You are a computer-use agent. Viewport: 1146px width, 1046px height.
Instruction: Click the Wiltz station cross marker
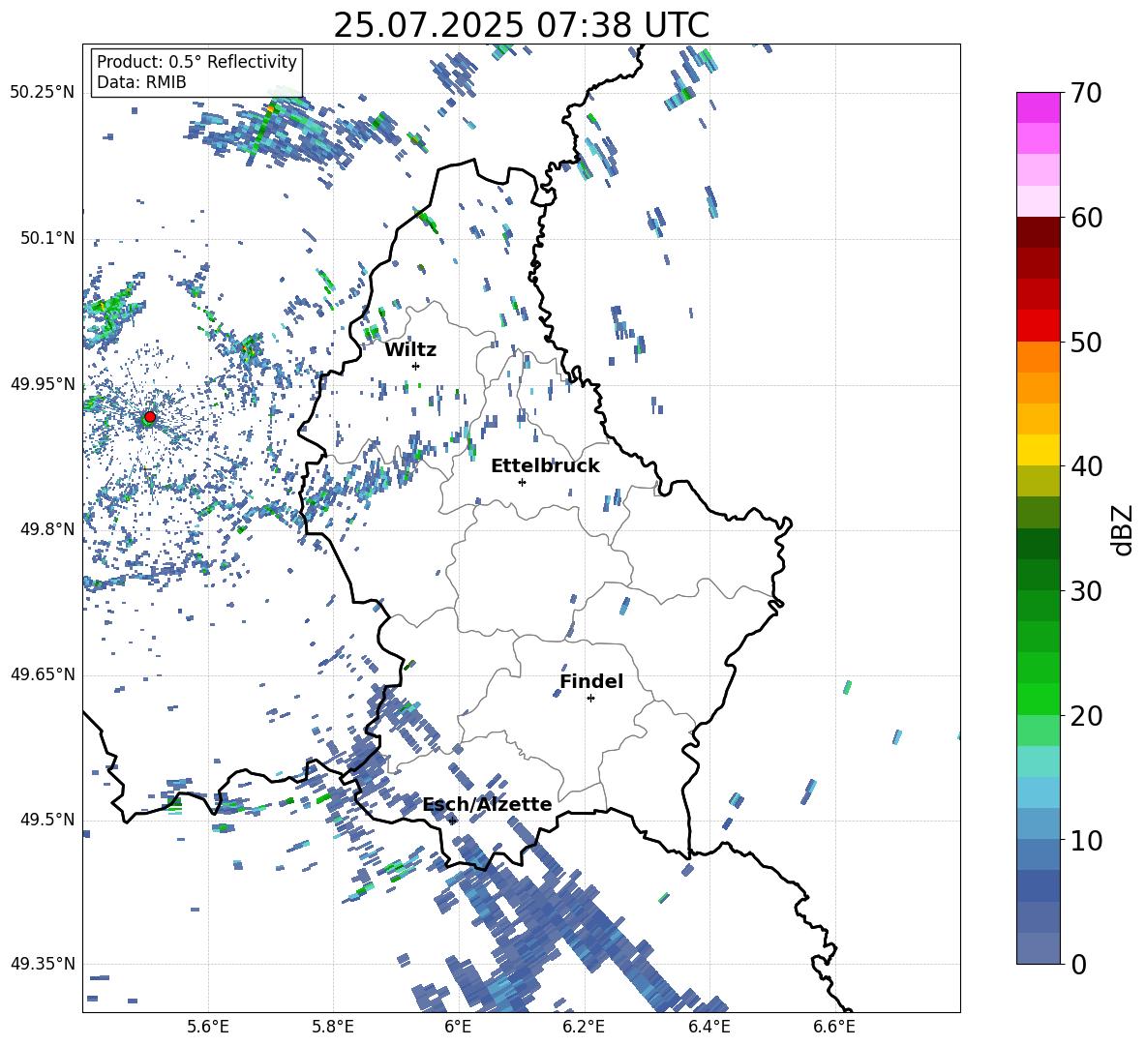[416, 366]
